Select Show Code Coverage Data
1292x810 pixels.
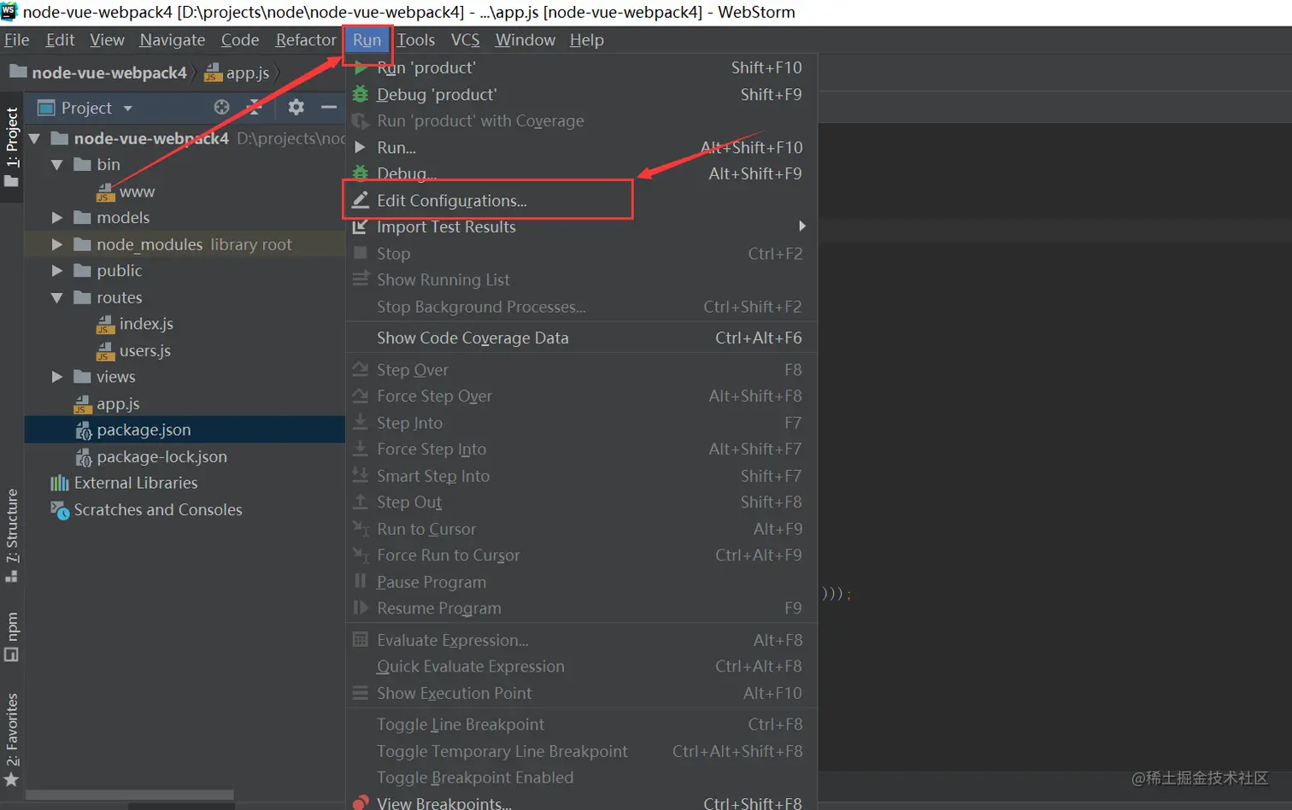[581, 337]
